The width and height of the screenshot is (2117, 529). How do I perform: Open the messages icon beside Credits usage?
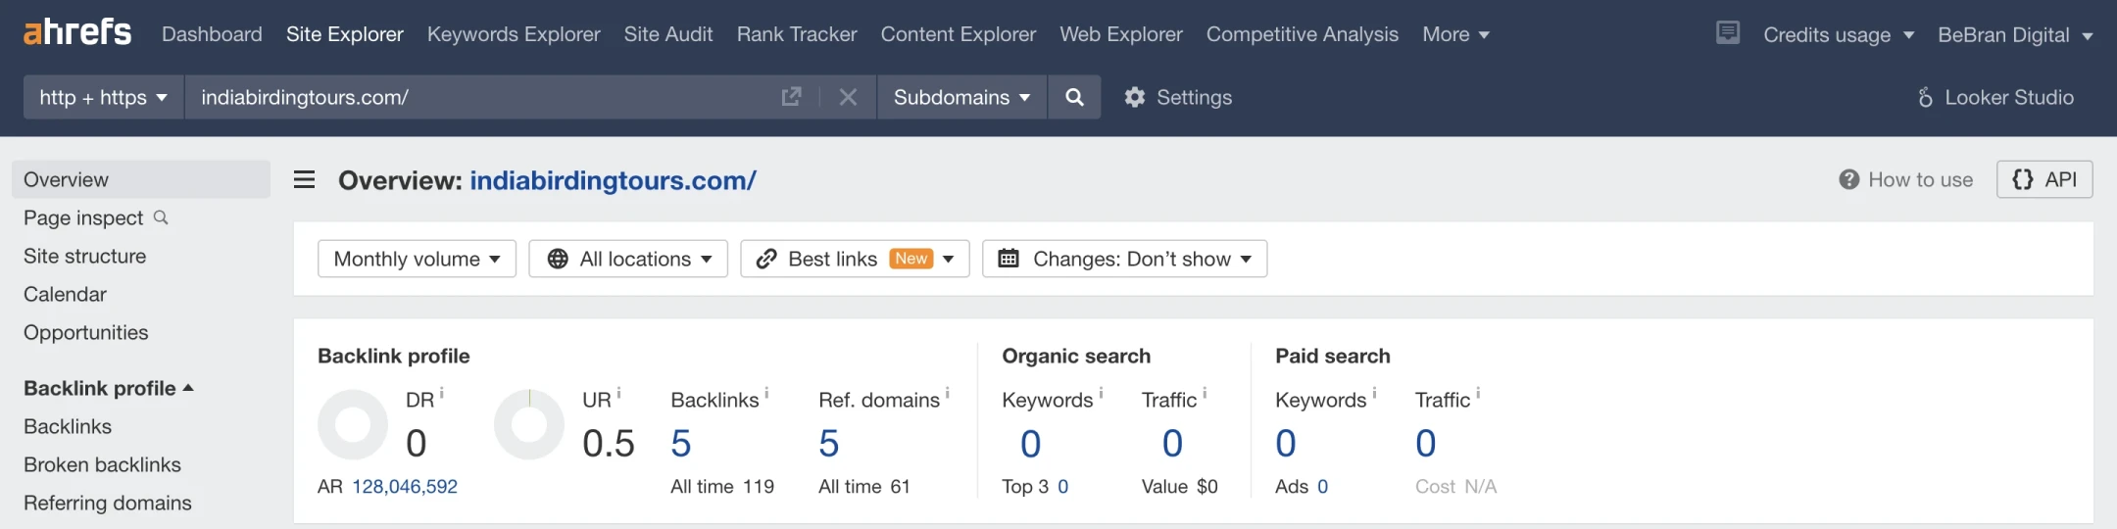click(x=1728, y=33)
